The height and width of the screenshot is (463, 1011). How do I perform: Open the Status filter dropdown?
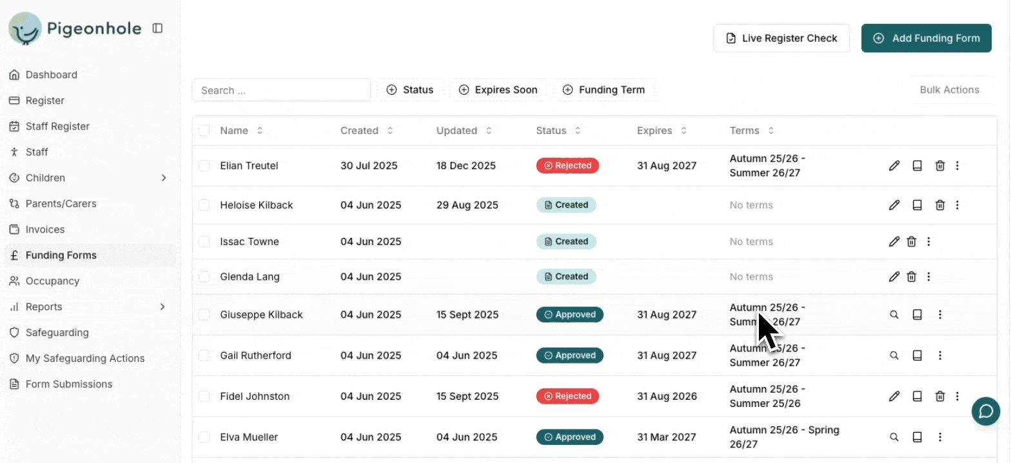(410, 90)
